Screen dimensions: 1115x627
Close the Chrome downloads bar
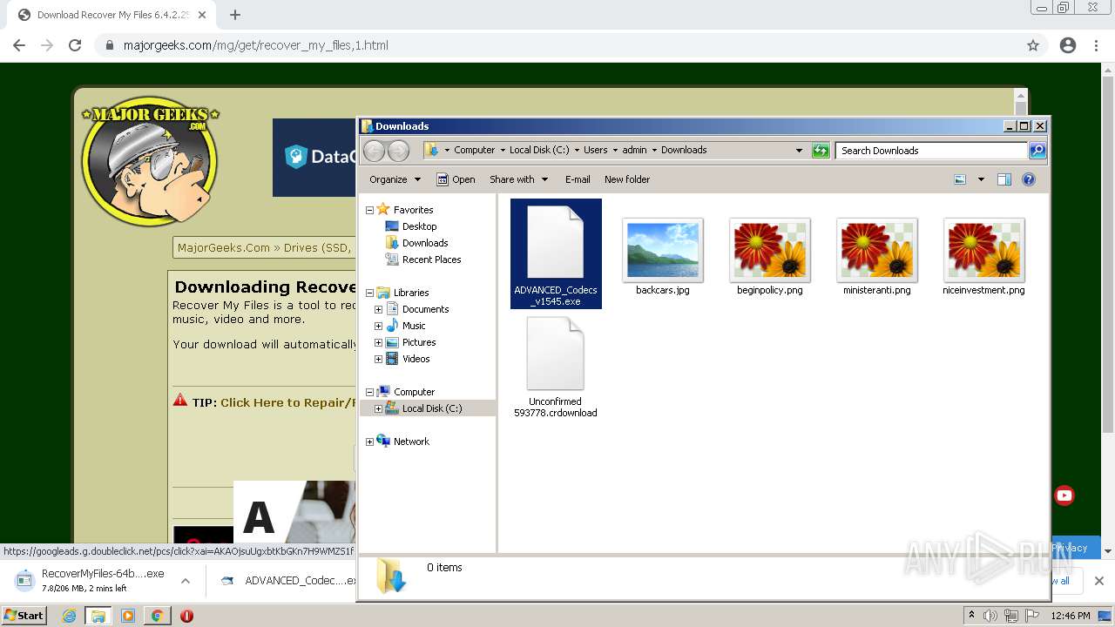pyautogui.click(x=1098, y=581)
